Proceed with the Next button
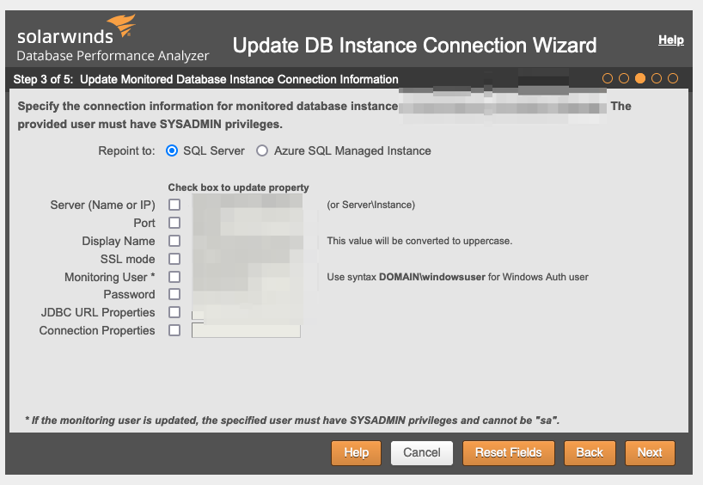The image size is (703, 485). [650, 452]
